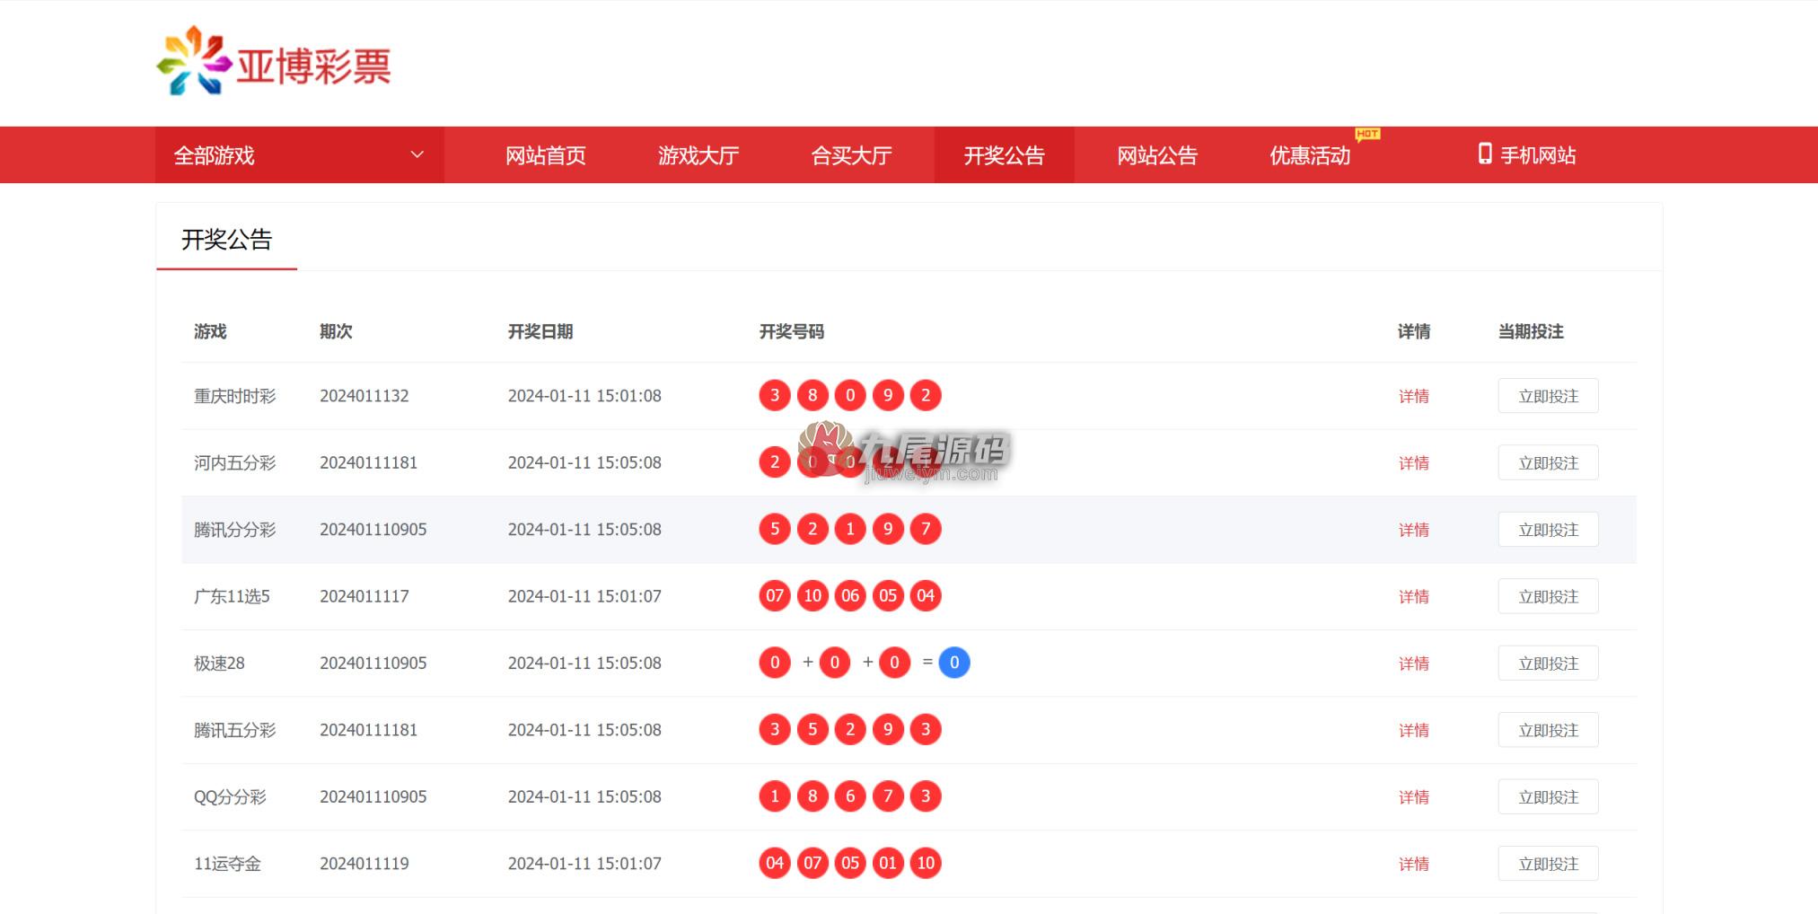Click the game name 重庆时时彩
1818x914 pixels.
(x=234, y=396)
